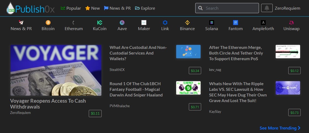Select the Fantom category label

236,29
